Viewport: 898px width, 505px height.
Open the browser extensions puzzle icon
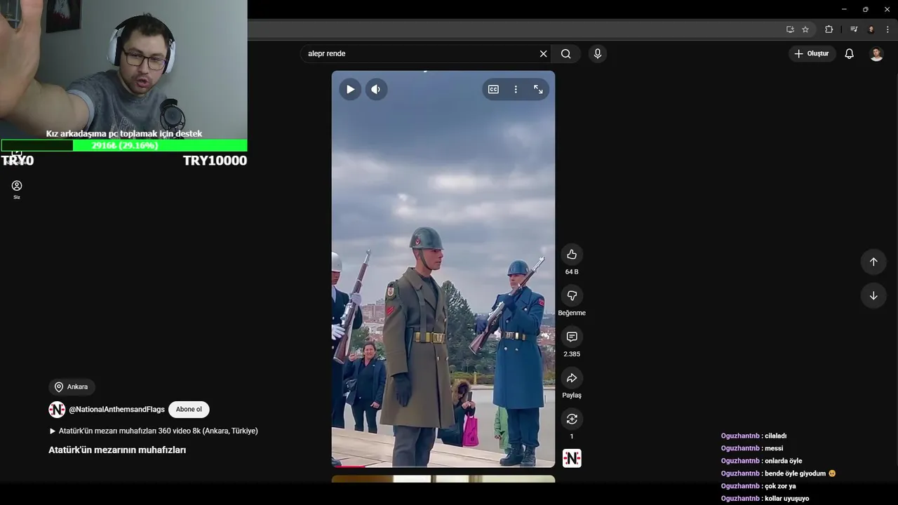(x=829, y=29)
